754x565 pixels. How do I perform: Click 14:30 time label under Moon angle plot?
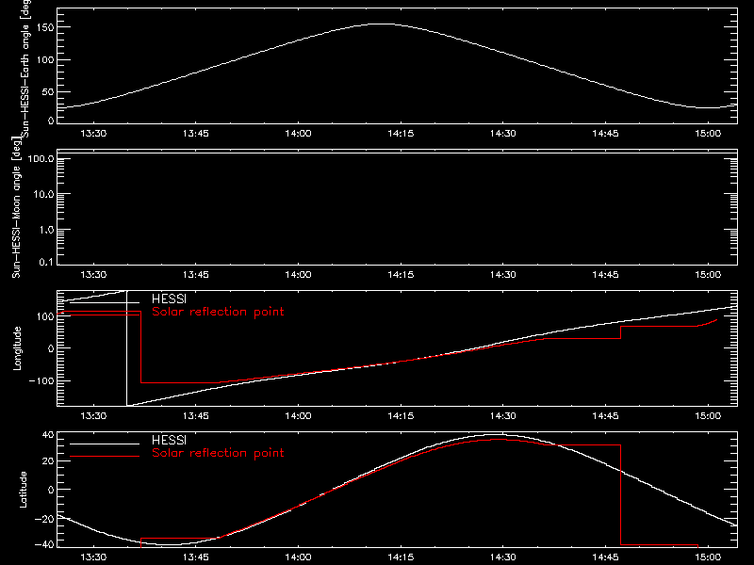coord(503,275)
